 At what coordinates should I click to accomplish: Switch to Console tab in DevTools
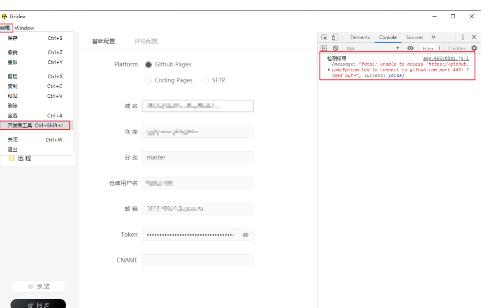388,37
